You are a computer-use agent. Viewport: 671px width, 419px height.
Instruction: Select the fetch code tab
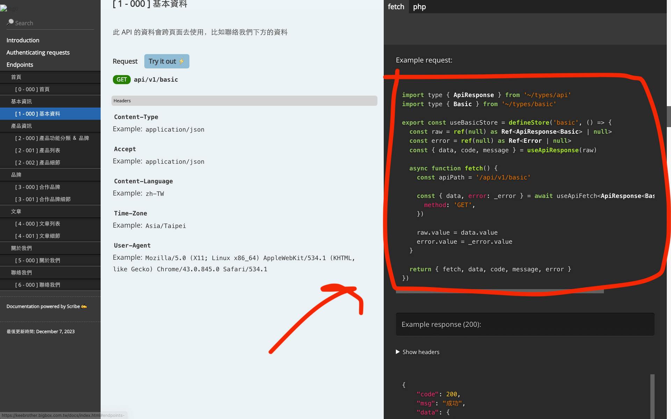pos(396,7)
